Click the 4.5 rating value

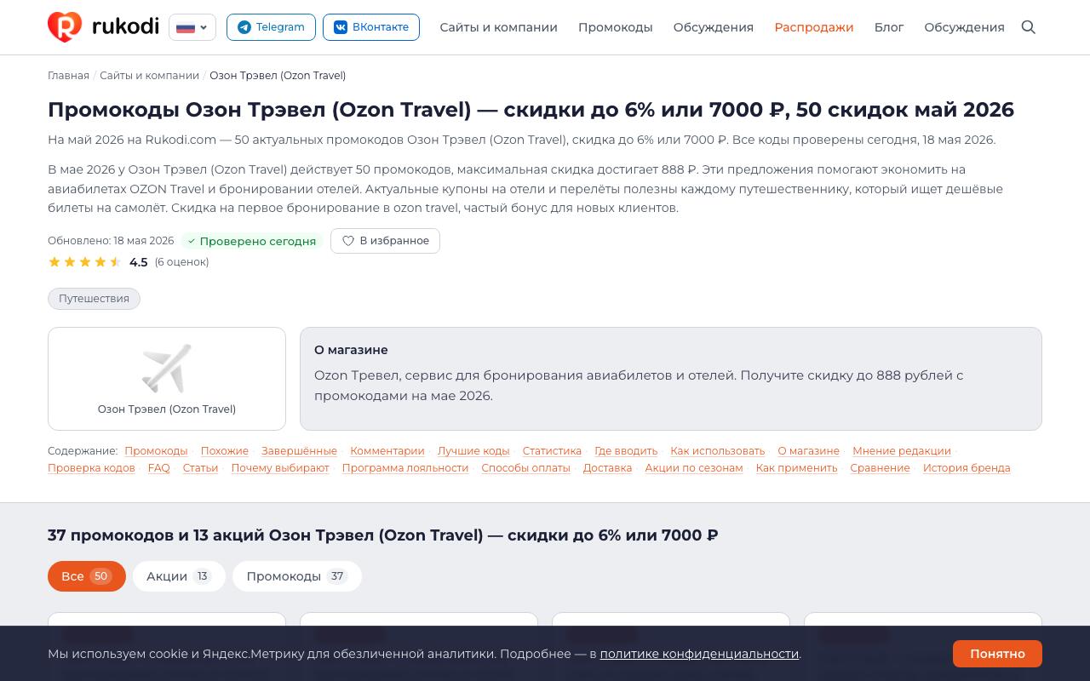point(139,262)
